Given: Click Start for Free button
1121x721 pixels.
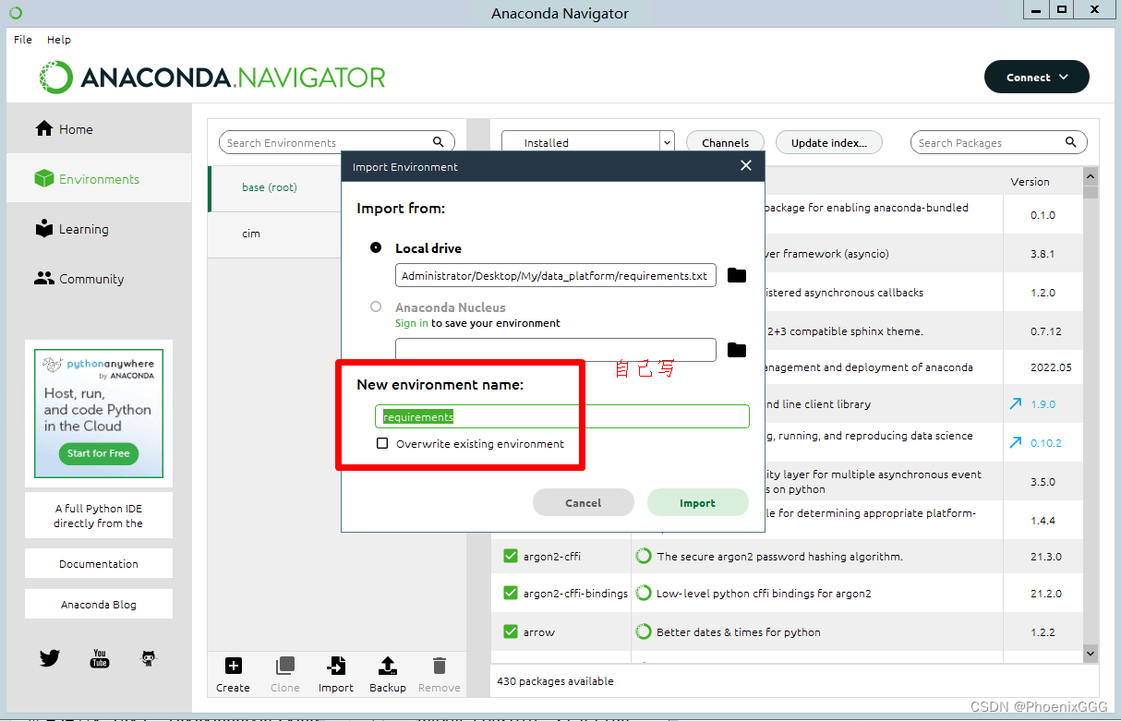Looking at the screenshot, I should [99, 453].
